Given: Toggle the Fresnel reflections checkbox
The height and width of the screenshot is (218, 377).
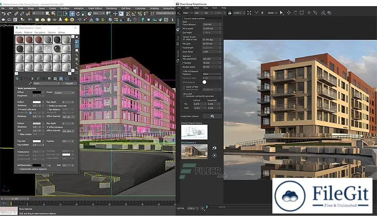Looking at the screenshot, I should tap(18, 109).
